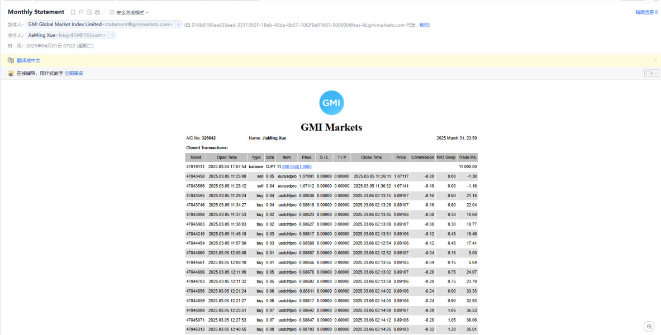Screen dimensions: 661x335
Task: Click the Open Time column header
Action: pos(227,157)
